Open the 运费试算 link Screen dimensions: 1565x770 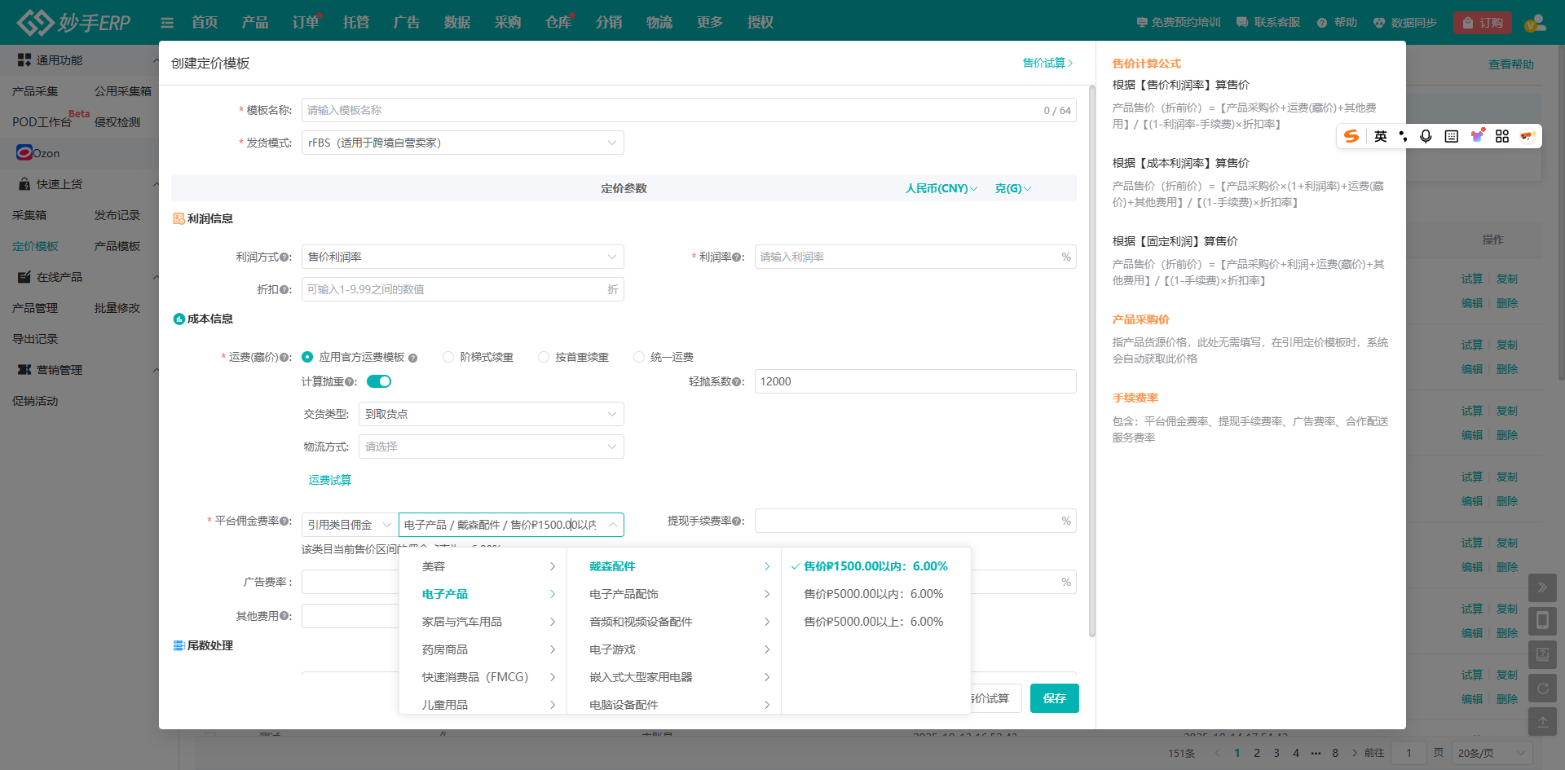[x=329, y=480]
